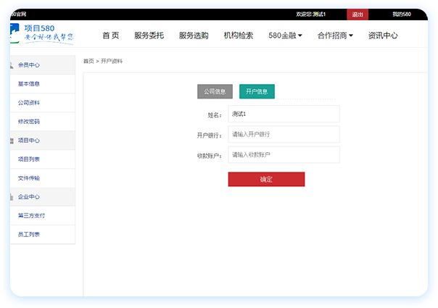438x308 pixels.
Task: Click into the 开户银行 input field
Action: click(284, 135)
